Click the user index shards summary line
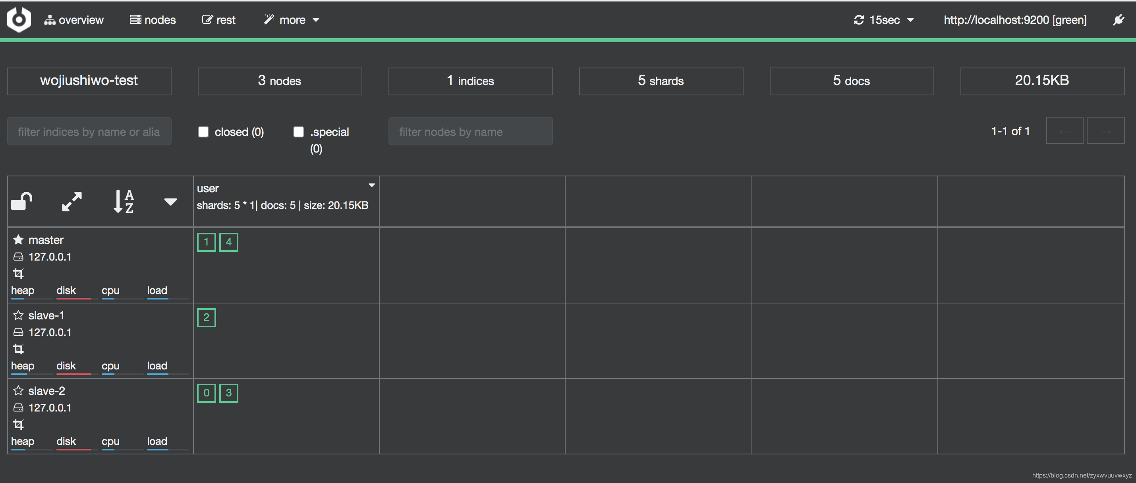Viewport: 1136px width, 483px height. [x=282, y=205]
